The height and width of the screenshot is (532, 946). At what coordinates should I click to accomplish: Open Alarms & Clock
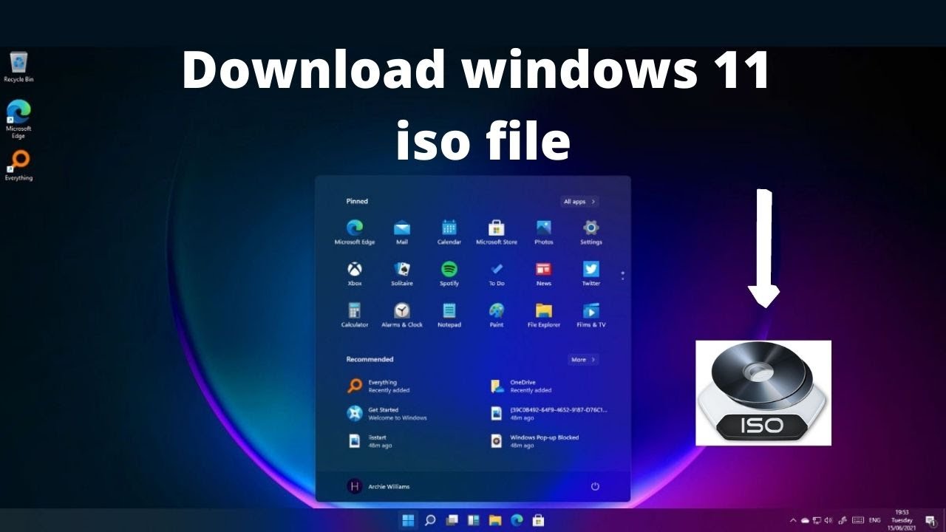[x=402, y=315]
